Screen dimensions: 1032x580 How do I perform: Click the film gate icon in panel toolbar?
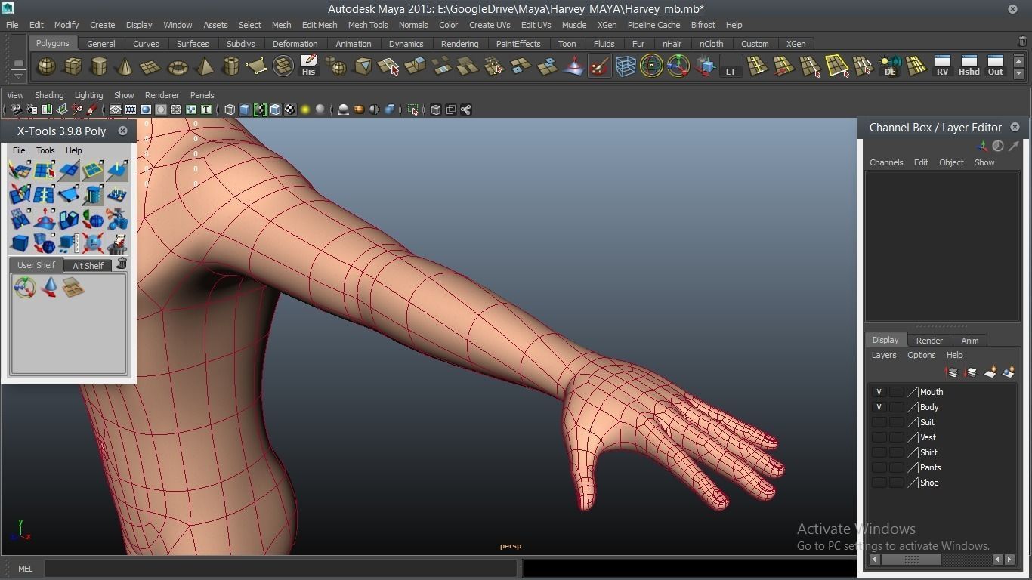[x=131, y=110]
